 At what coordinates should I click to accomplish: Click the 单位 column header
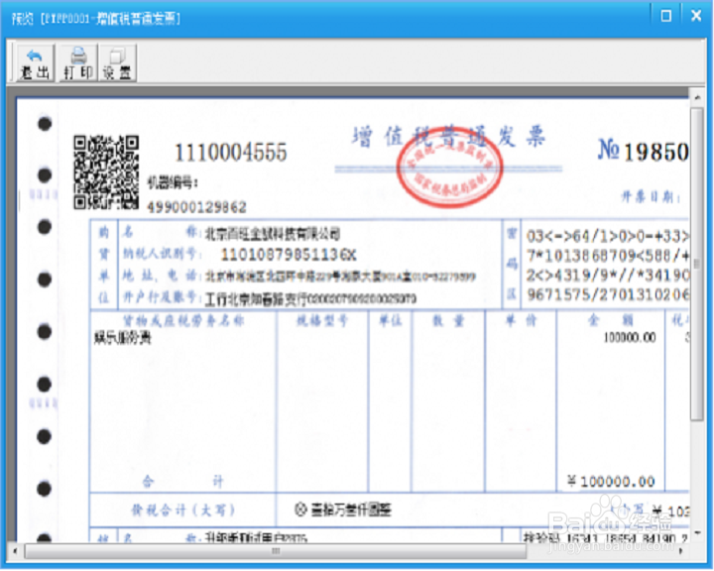pos(391,321)
